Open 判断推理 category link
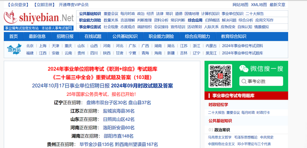 pos(145,20)
